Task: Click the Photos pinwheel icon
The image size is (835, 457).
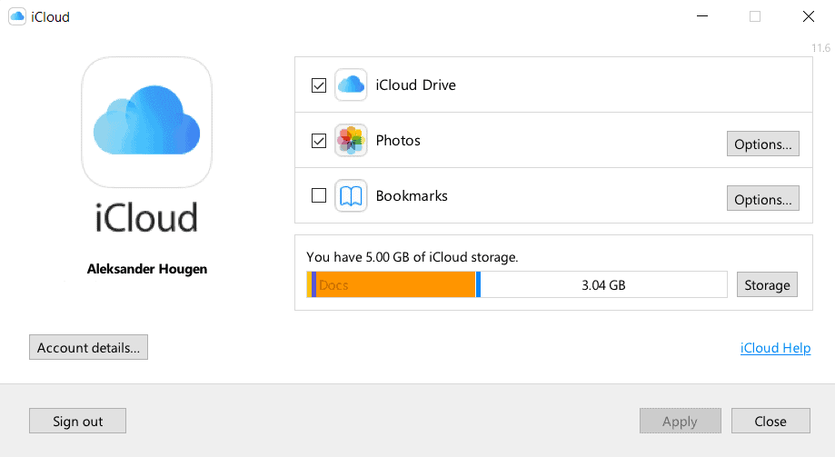Action: click(x=351, y=141)
